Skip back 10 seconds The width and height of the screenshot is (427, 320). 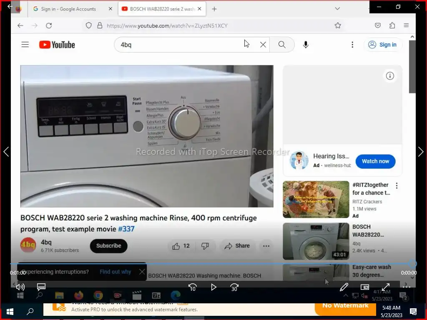click(x=193, y=287)
